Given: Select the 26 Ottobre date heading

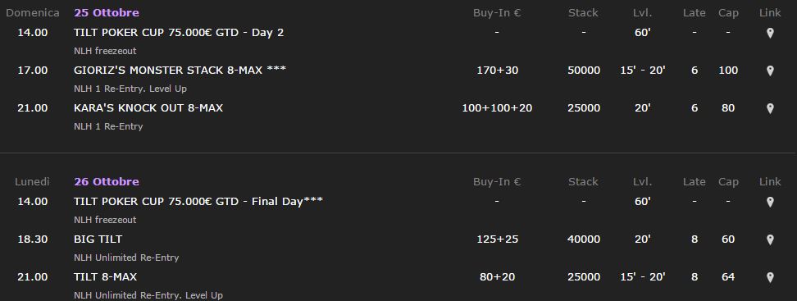Looking at the screenshot, I should [107, 181].
